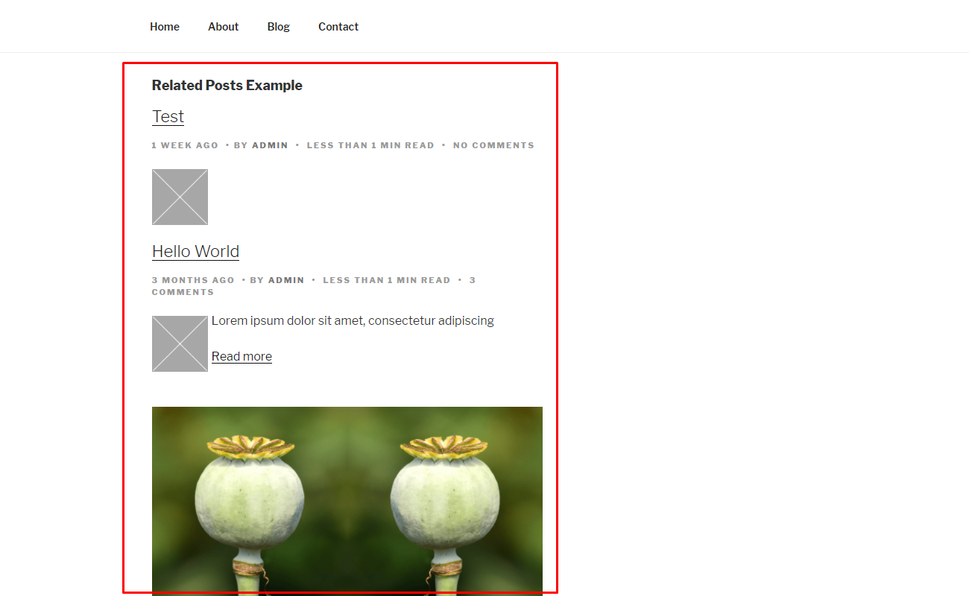Click ADMIN author link under Test
Screen dimensions: 969x596
tap(270, 145)
